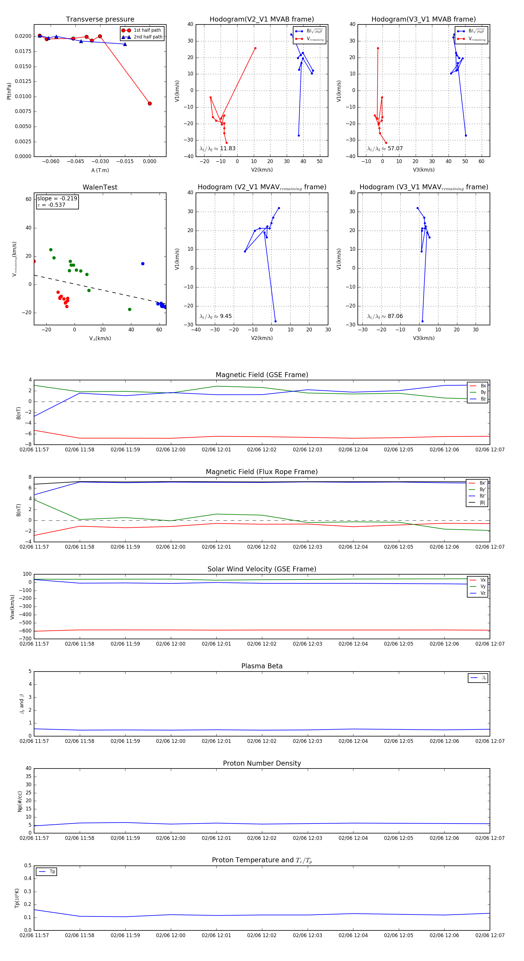Click the "Hodogram (V3_V1 MVAVremaining frame)" title
Image resolution: width=524 pixels, height=961 pixels.
[424, 187]
